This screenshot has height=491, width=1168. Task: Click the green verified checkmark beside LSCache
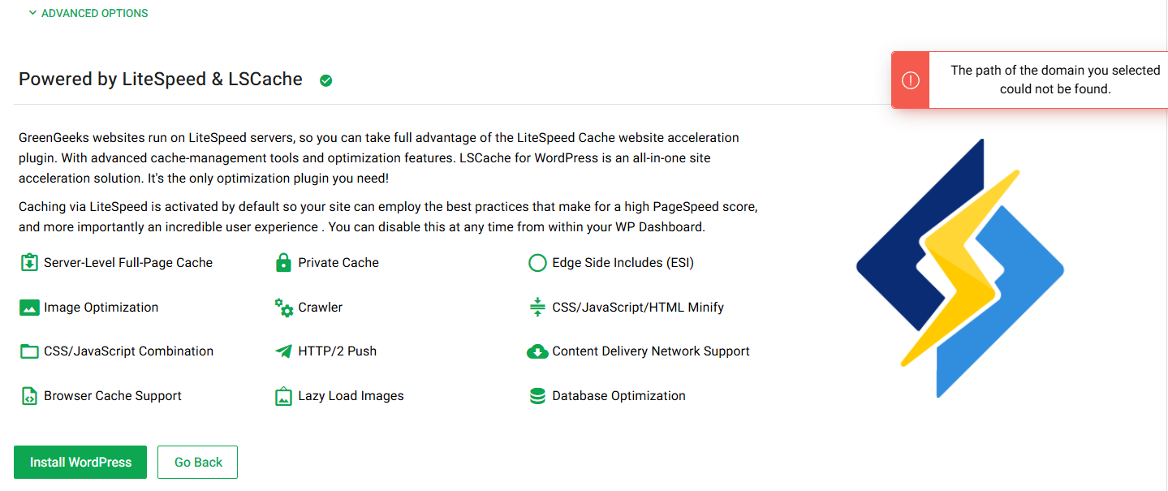[x=325, y=80]
